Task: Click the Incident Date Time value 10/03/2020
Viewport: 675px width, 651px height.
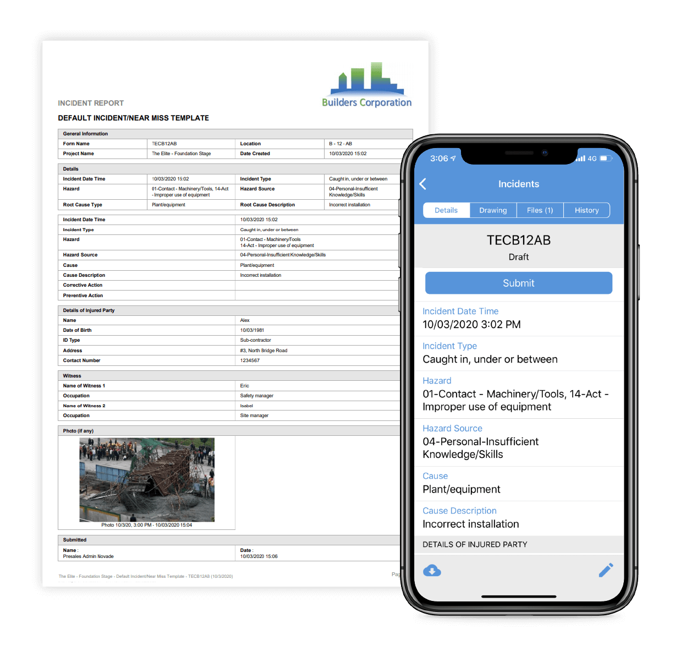Action: pyautogui.click(x=471, y=324)
